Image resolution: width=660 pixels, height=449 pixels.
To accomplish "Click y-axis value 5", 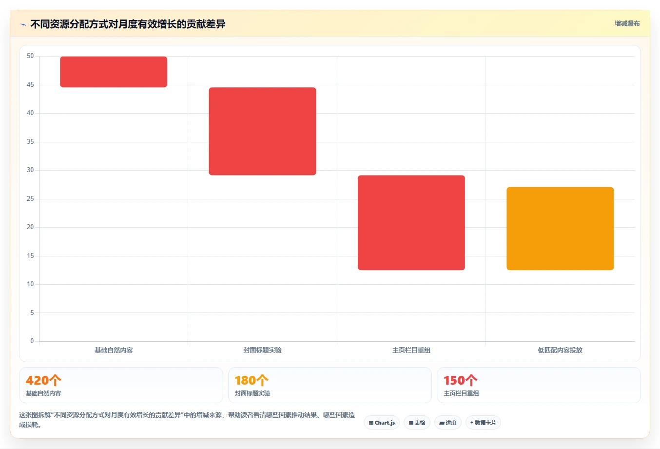I will tap(32, 313).
